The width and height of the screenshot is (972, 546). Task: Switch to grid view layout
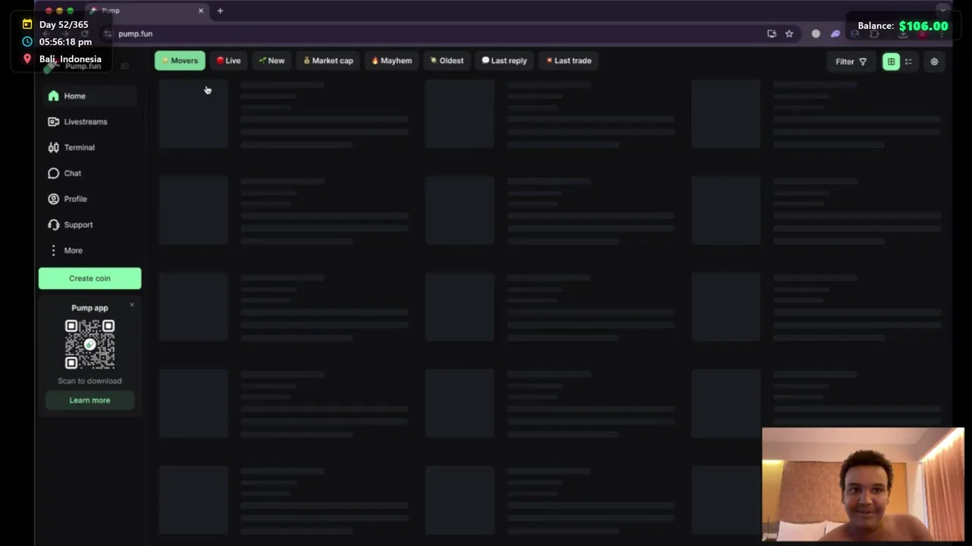[x=891, y=61]
